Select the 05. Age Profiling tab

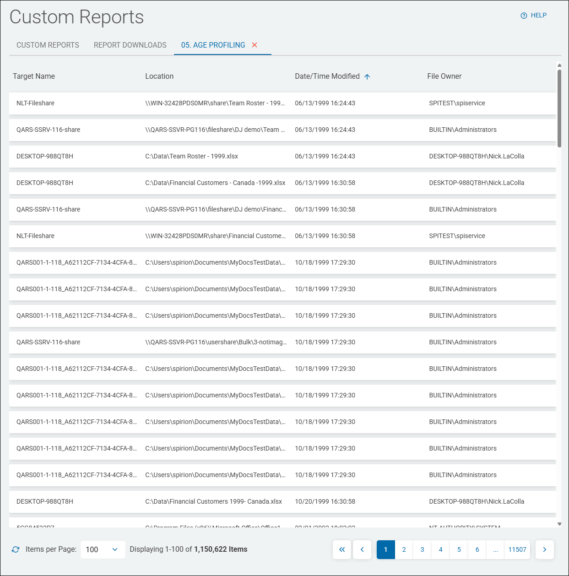pos(213,45)
